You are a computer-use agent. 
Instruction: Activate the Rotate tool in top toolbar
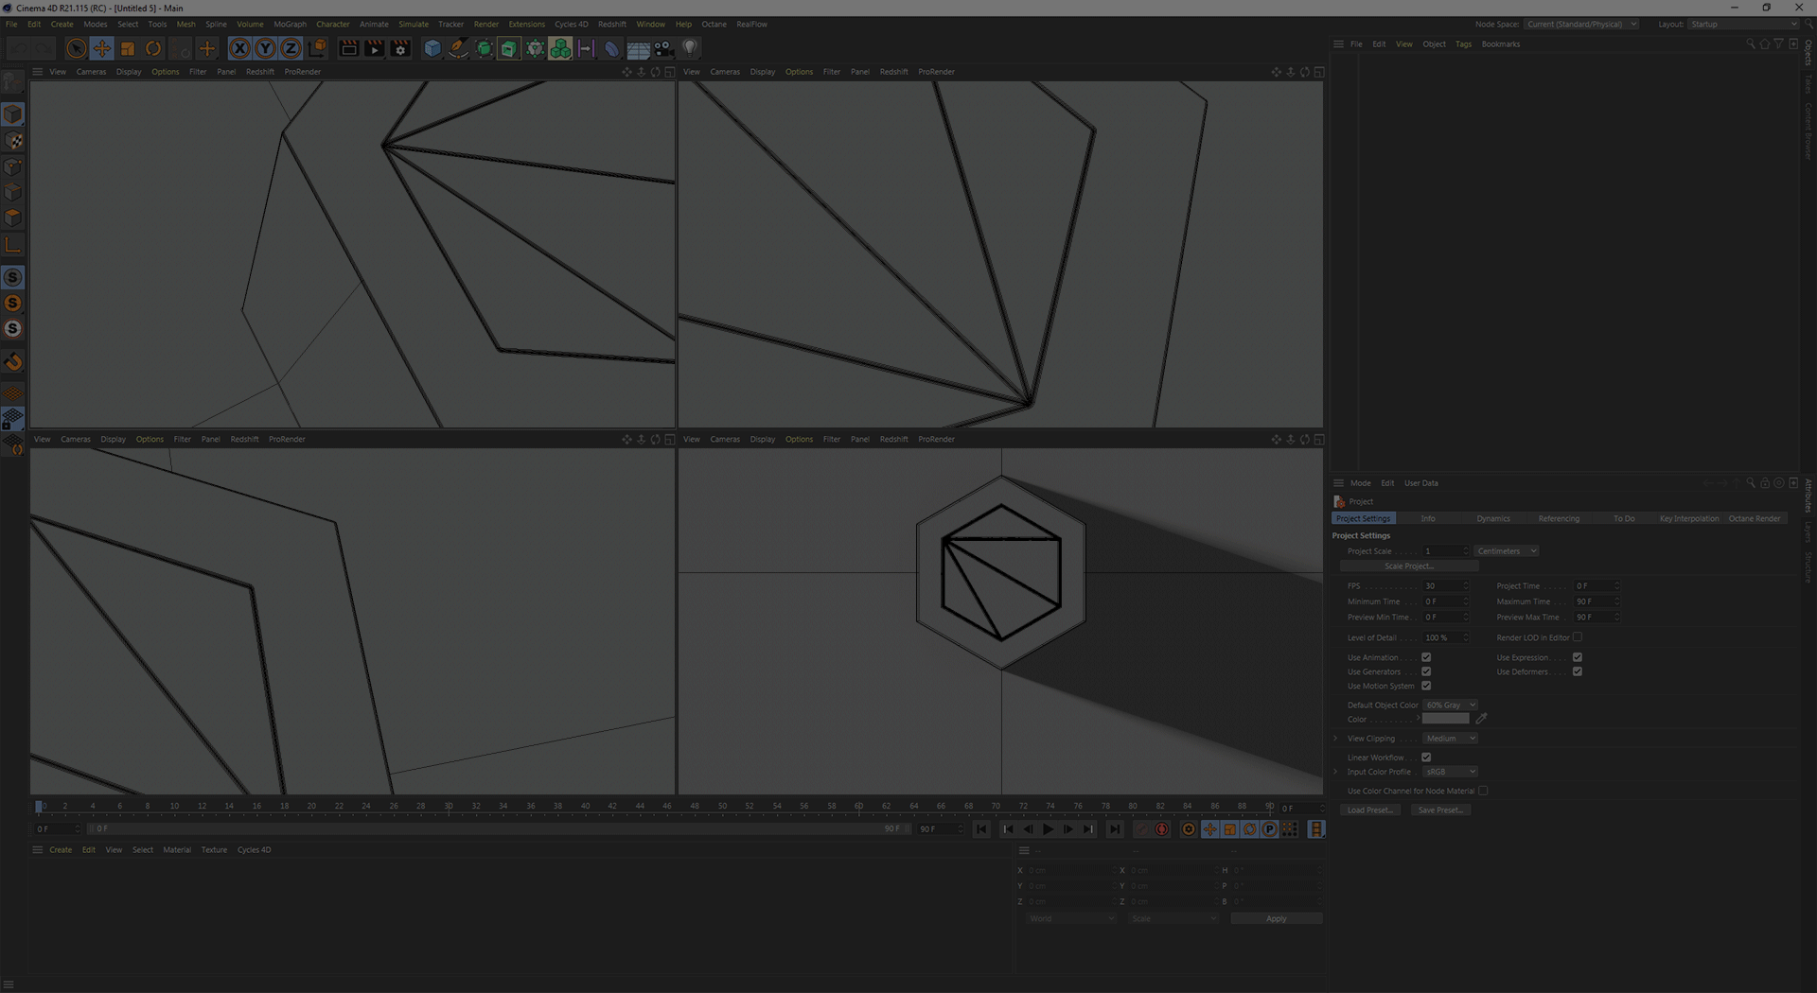click(153, 48)
